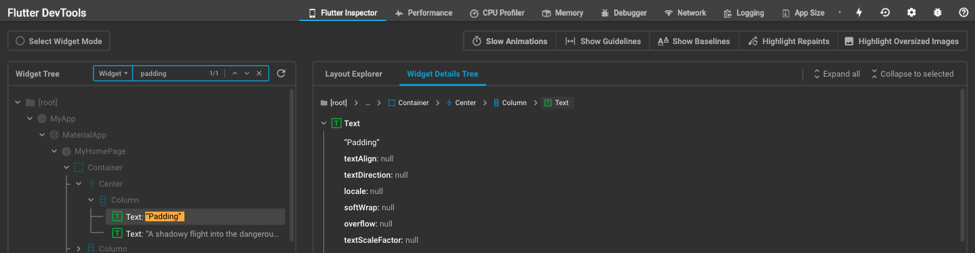Trigger hot reload with lightning bolt icon
Screen dimensions: 975x253
click(860, 13)
